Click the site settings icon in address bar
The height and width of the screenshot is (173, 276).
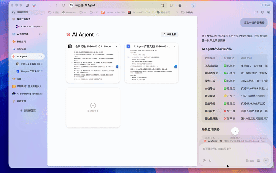pos(71,5)
